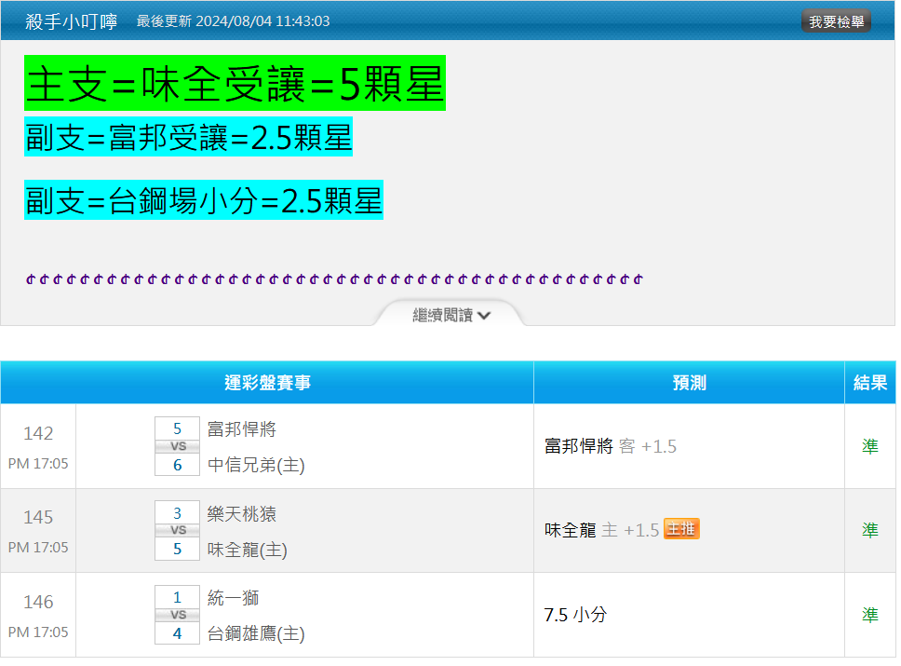The image size is (901, 666).
Task: Select the 副支=富邦受讓=2.5顆星 line
Action: [x=188, y=137]
